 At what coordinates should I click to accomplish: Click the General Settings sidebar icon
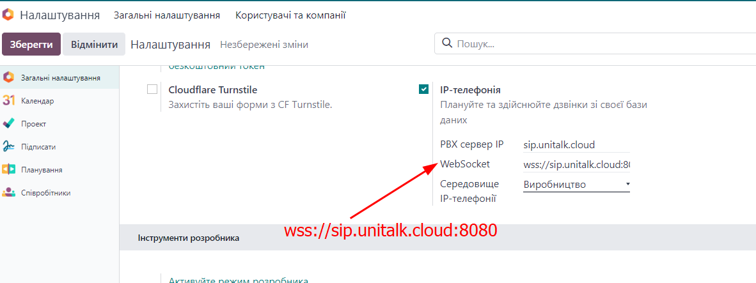coord(8,77)
